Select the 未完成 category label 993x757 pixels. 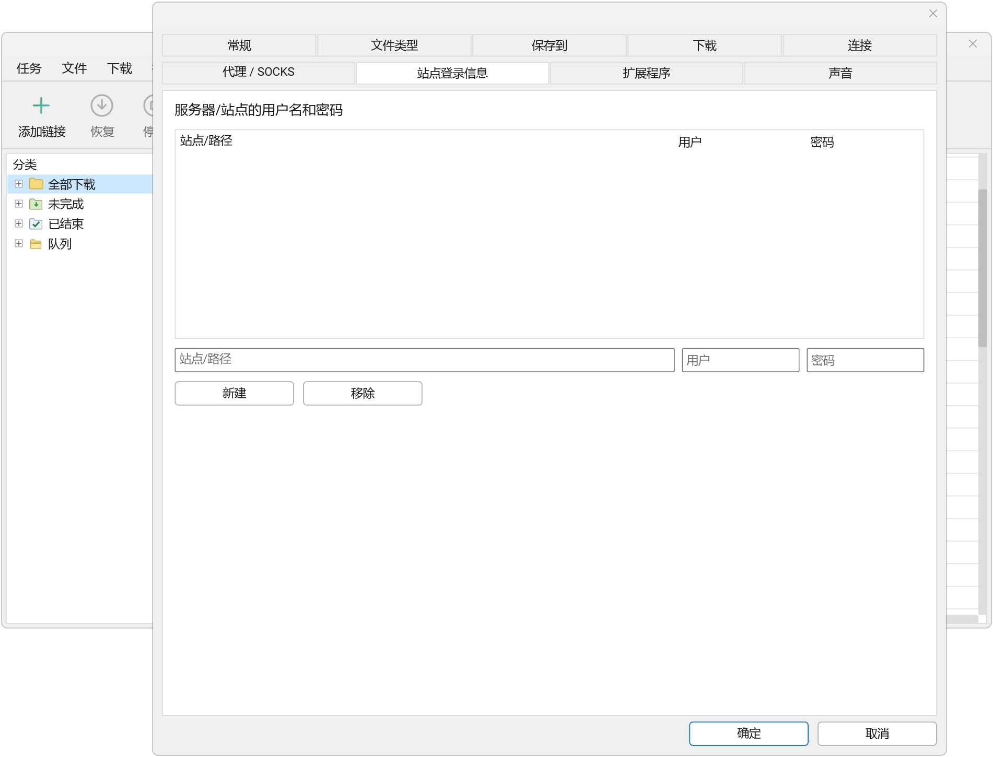click(x=66, y=204)
